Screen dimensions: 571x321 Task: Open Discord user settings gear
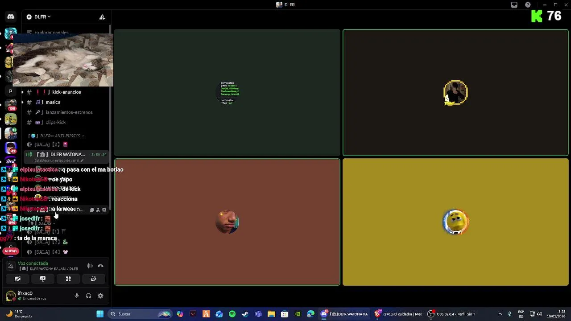pos(100,296)
